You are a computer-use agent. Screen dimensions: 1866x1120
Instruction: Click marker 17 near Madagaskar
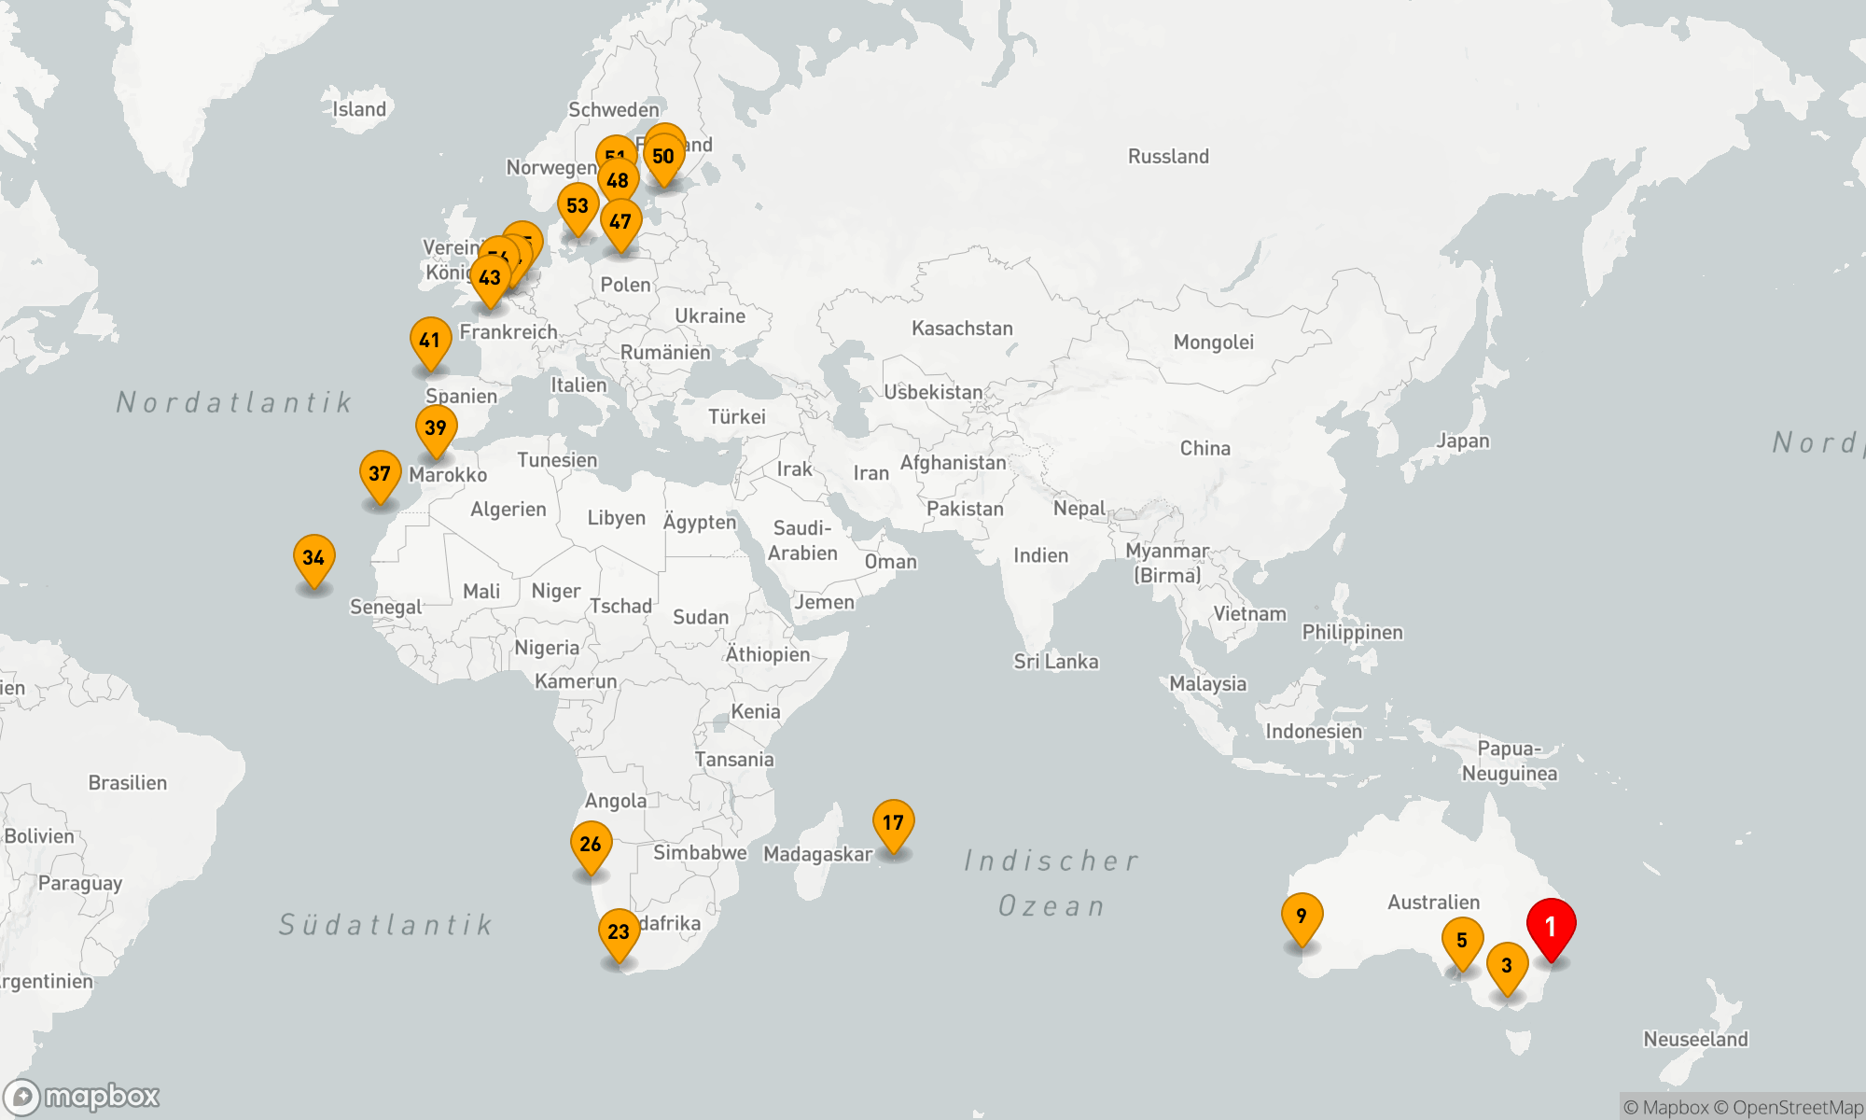point(893,822)
